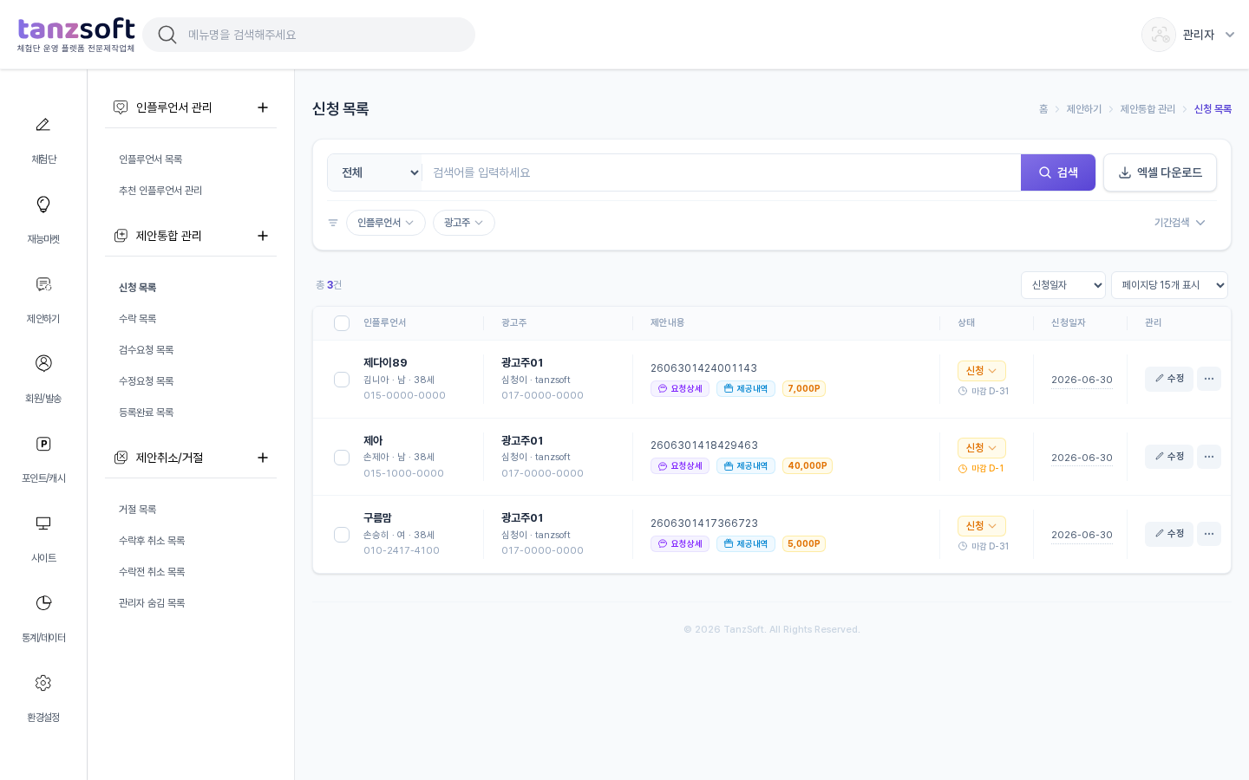Open the 환경설정 gear icon
The image size is (1249, 780).
43,683
